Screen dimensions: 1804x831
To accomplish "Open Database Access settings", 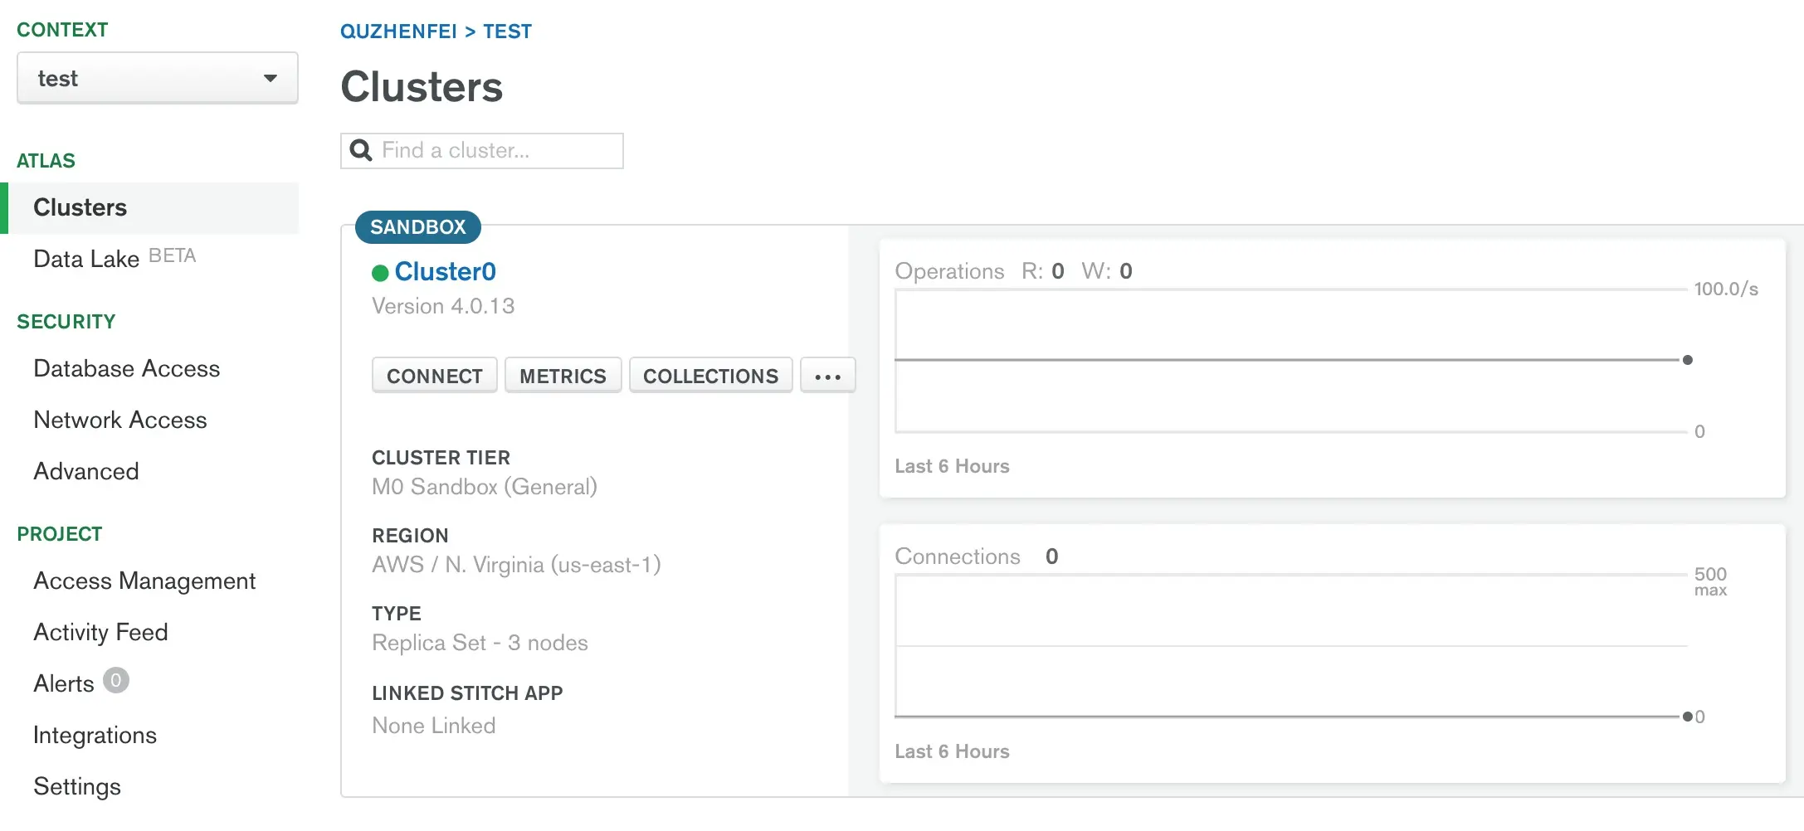I will coord(127,368).
